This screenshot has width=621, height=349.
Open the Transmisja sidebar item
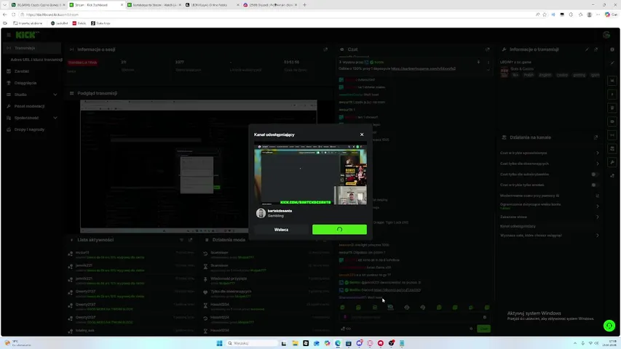point(31,48)
